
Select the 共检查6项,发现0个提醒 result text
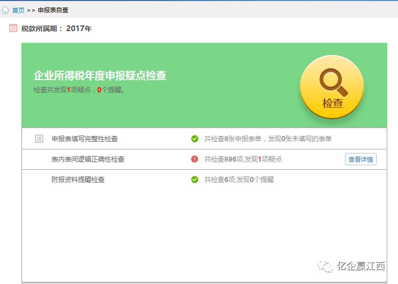tap(239, 179)
